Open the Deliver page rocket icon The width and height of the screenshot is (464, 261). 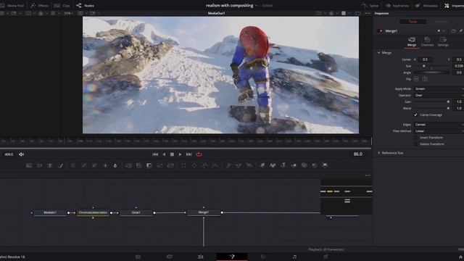(x=326, y=257)
